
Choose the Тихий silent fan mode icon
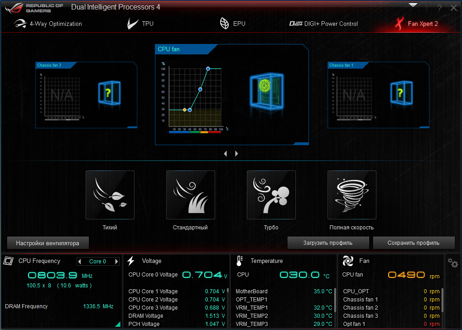tap(110, 195)
